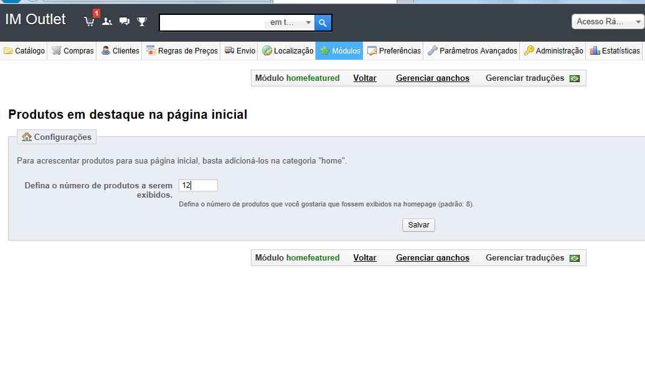This screenshot has width=645, height=365.
Task: Click the blue magnifier search button
Action: click(x=323, y=22)
